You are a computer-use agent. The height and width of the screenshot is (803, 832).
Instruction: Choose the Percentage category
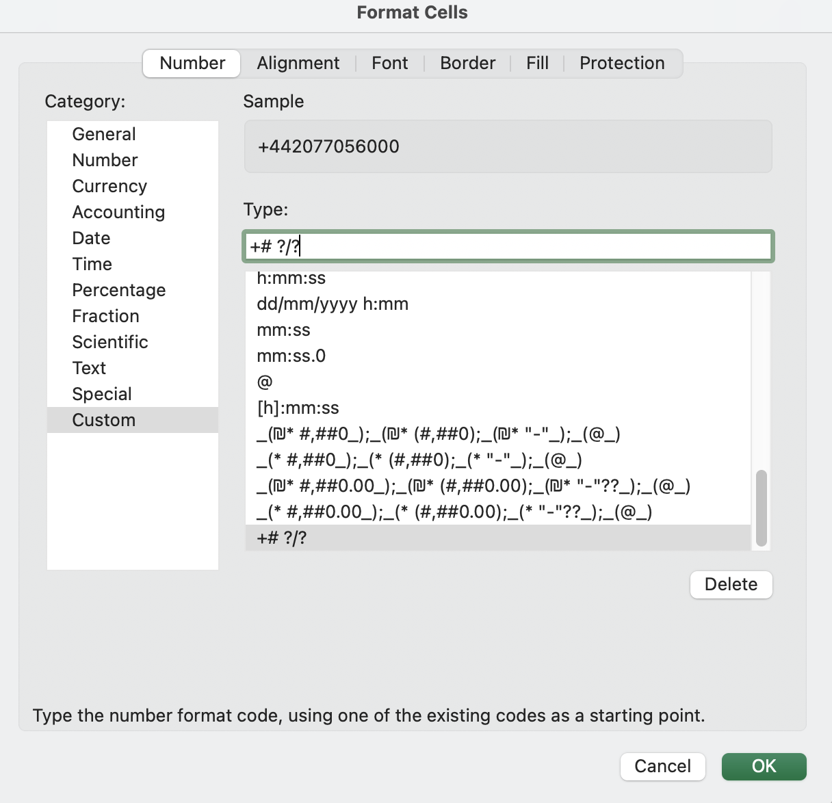118,290
